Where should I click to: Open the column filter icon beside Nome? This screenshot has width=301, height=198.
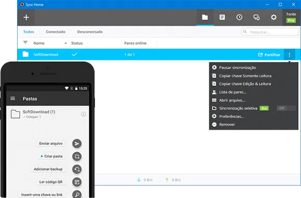(25, 42)
